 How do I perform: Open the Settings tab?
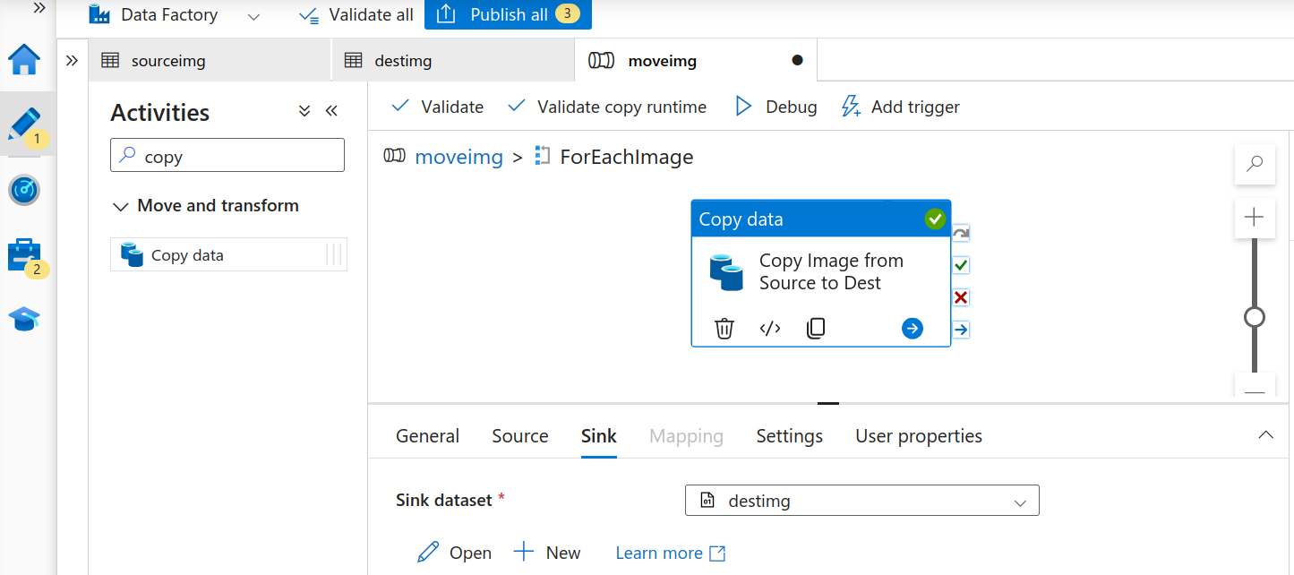(789, 436)
